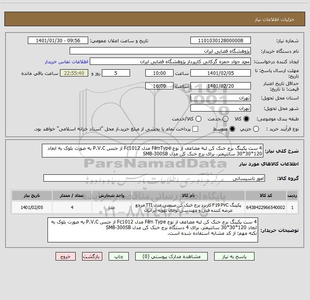The image size is (310, 300).
Task: Click announcement date field 1401/01/30 - 09:56
Action: (58, 40)
